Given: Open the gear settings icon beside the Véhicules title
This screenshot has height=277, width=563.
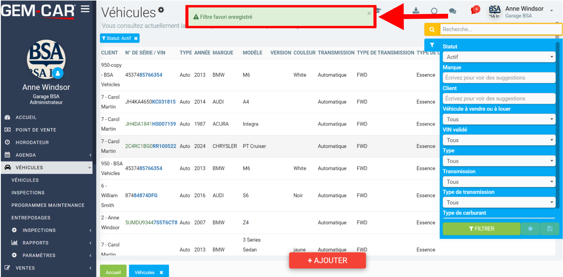Looking at the screenshot, I should (161, 10).
